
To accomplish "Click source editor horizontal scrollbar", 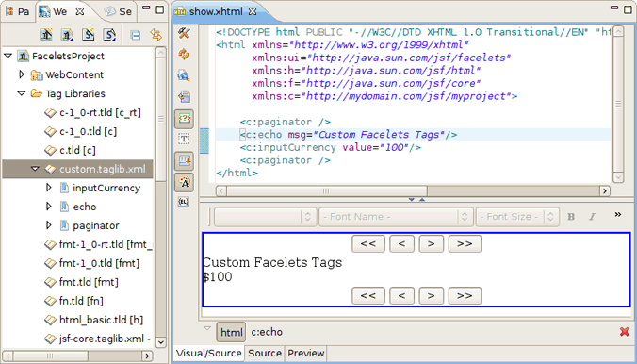I will click(413, 190).
